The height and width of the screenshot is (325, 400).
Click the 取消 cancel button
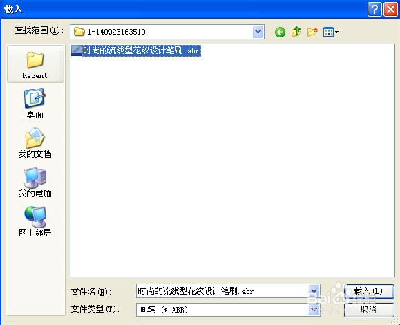pyautogui.click(x=369, y=310)
